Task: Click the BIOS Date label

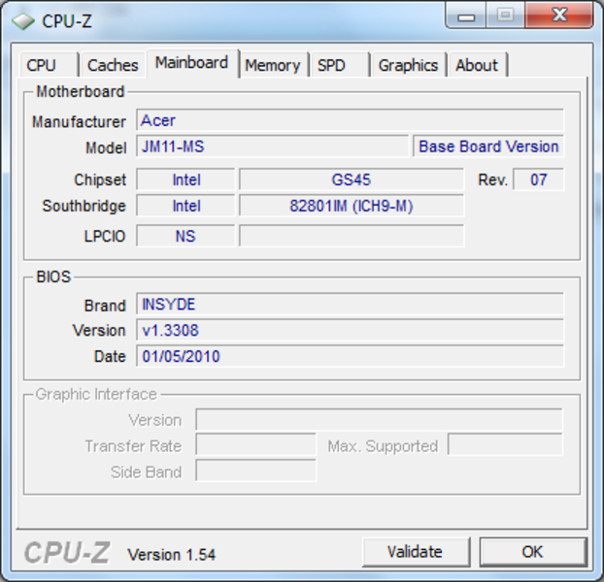Action: 110,357
